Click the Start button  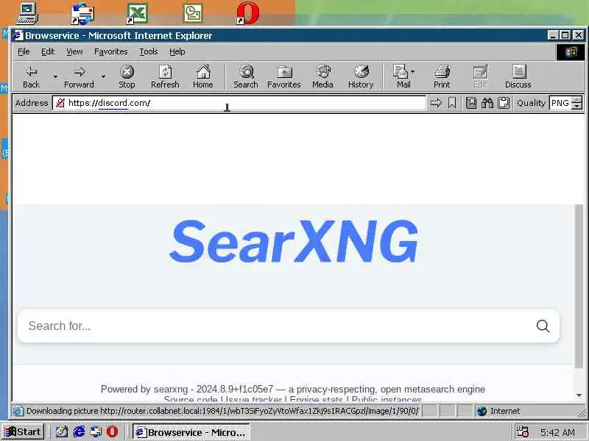pos(23,431)
